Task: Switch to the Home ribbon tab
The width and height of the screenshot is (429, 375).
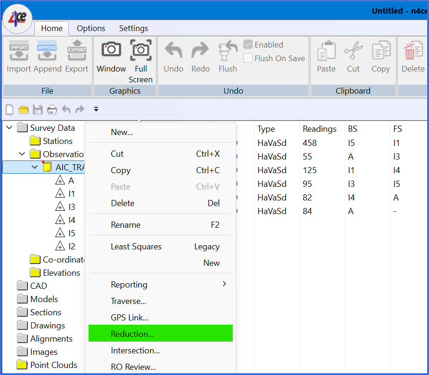Action: point(52,28)
